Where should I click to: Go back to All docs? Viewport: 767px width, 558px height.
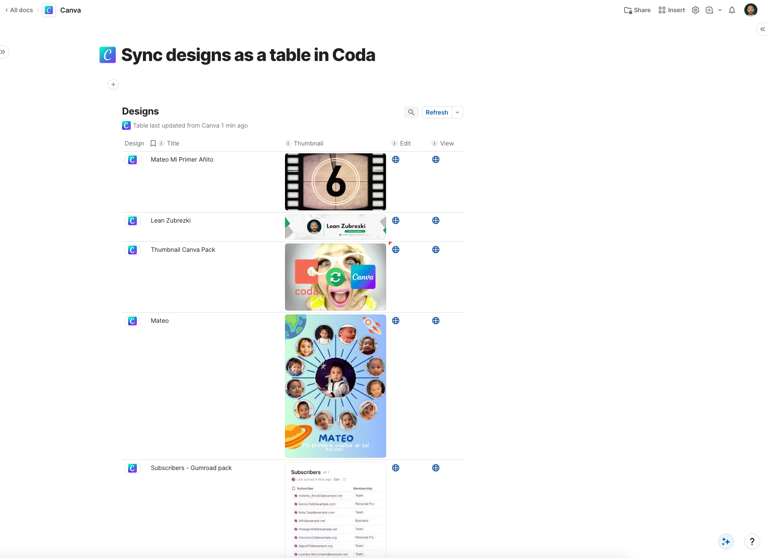[19, 10]
